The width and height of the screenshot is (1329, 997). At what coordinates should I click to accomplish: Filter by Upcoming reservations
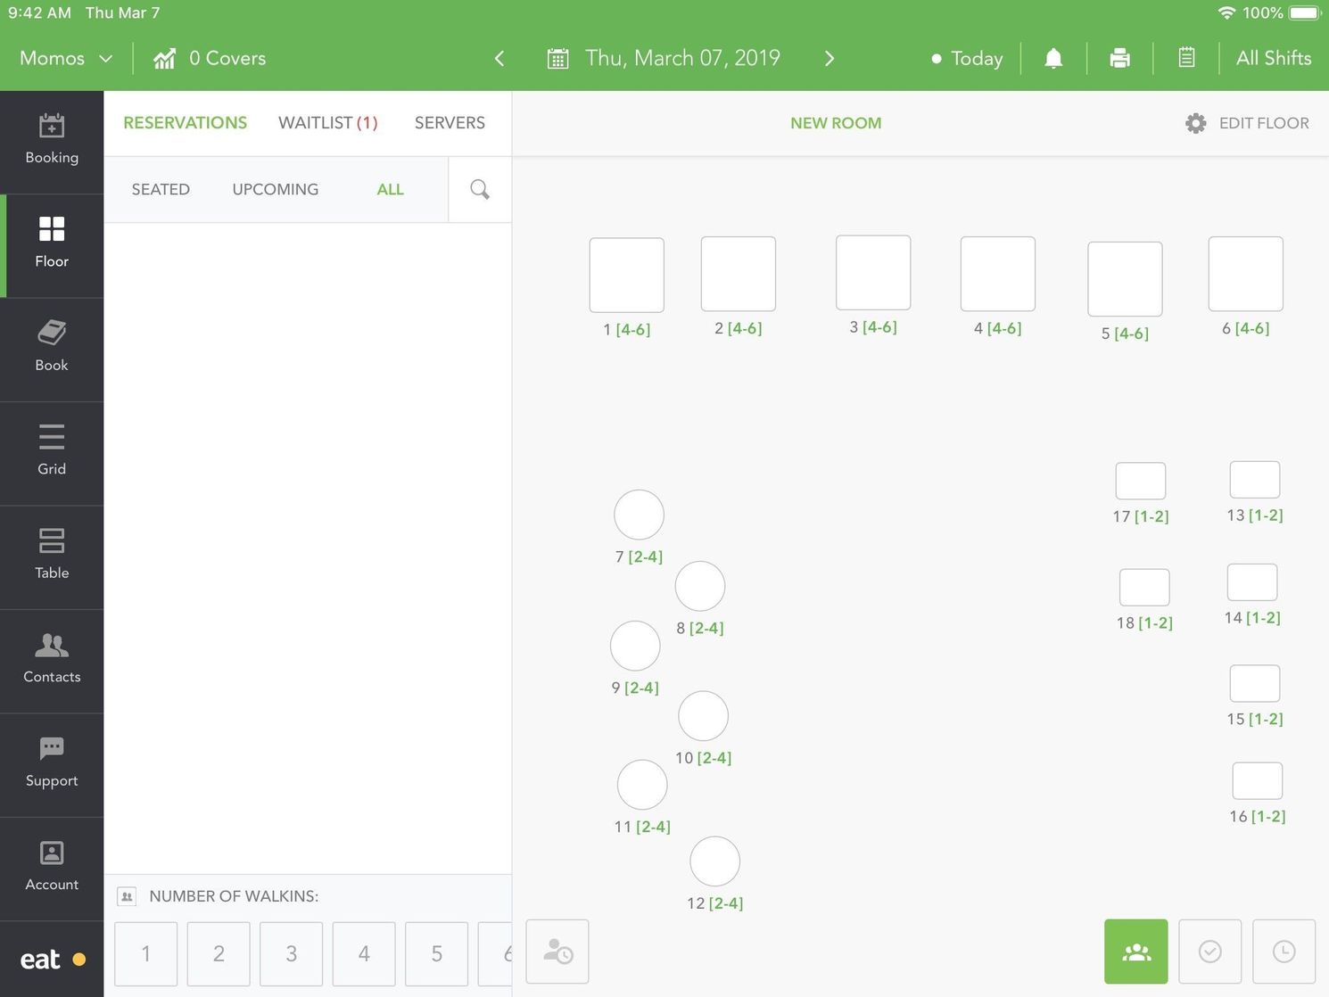[276, 189]
